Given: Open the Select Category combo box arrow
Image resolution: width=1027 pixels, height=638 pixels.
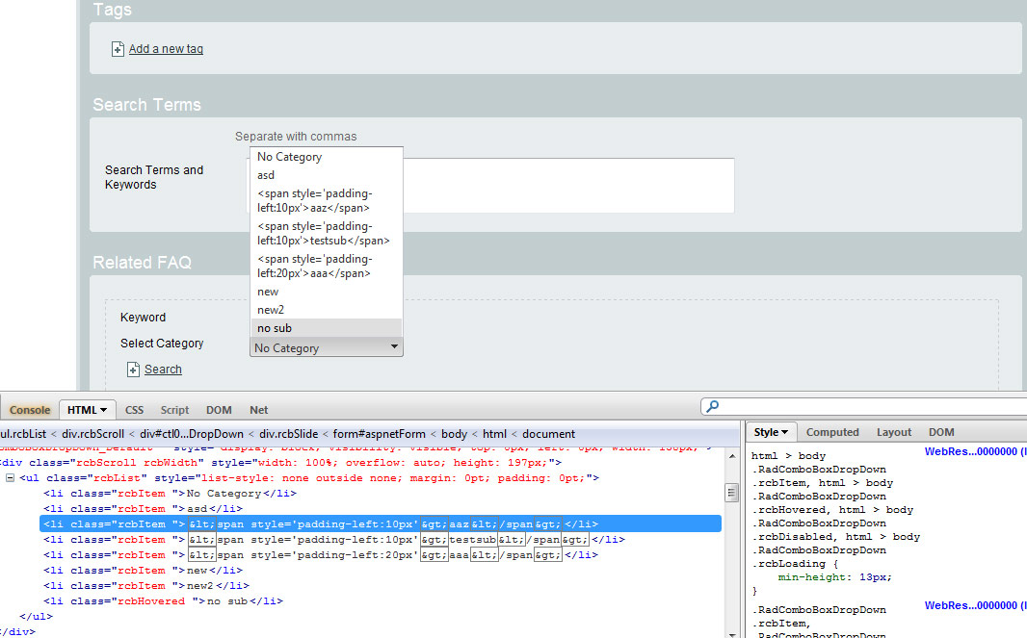Looking at the screenshot, I should [393, 347].
